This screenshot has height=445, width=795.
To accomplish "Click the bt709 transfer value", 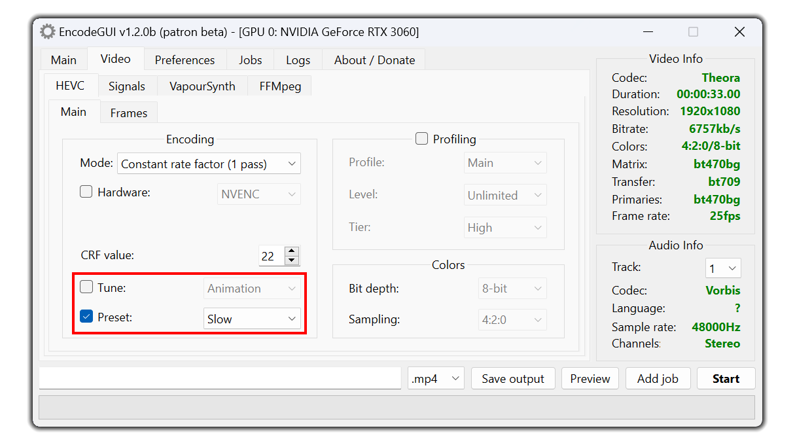I will pos(724,182).
